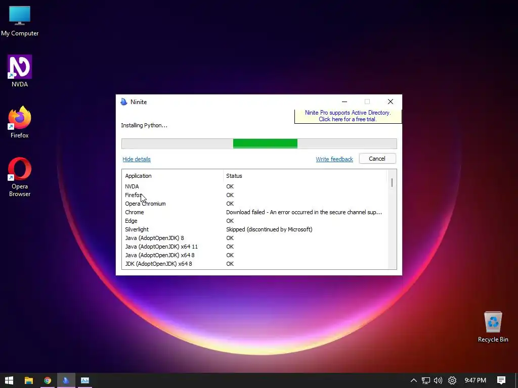Select the Silverlight row
The height and width of the screenshot is (388, 518).
[x=254, y=229]
